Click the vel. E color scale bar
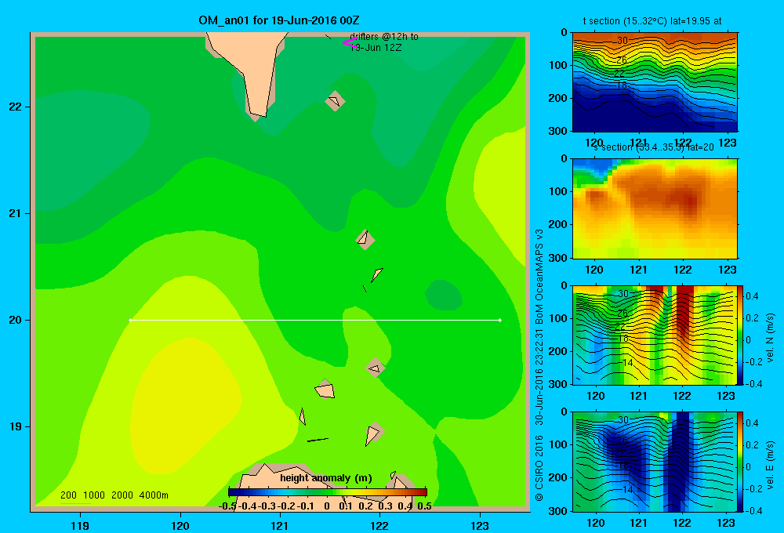784x533 pixels. click(x=741, y=462)
